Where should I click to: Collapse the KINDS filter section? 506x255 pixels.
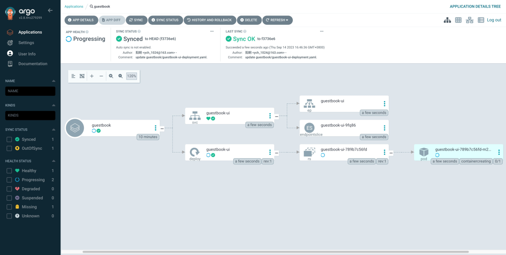pyautogui.click(x=53, y=105)
